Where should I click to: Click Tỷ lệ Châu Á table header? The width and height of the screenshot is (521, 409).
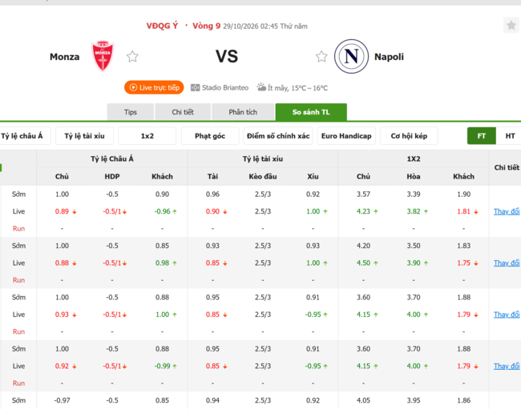point(112,159)
